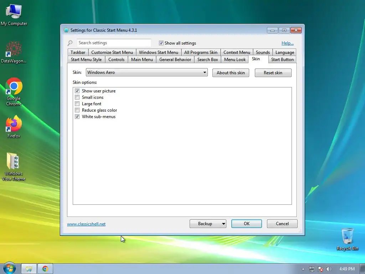Focus the Search settings field
365x274 pixels.
114,43
